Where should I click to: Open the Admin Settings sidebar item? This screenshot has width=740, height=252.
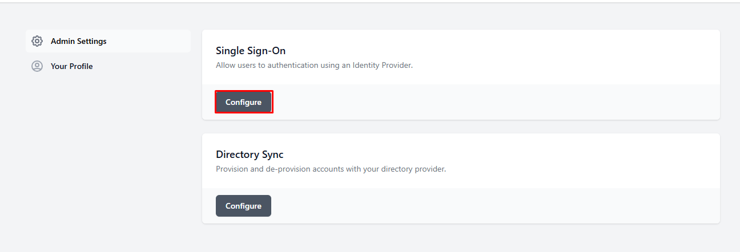coord(78,41)
